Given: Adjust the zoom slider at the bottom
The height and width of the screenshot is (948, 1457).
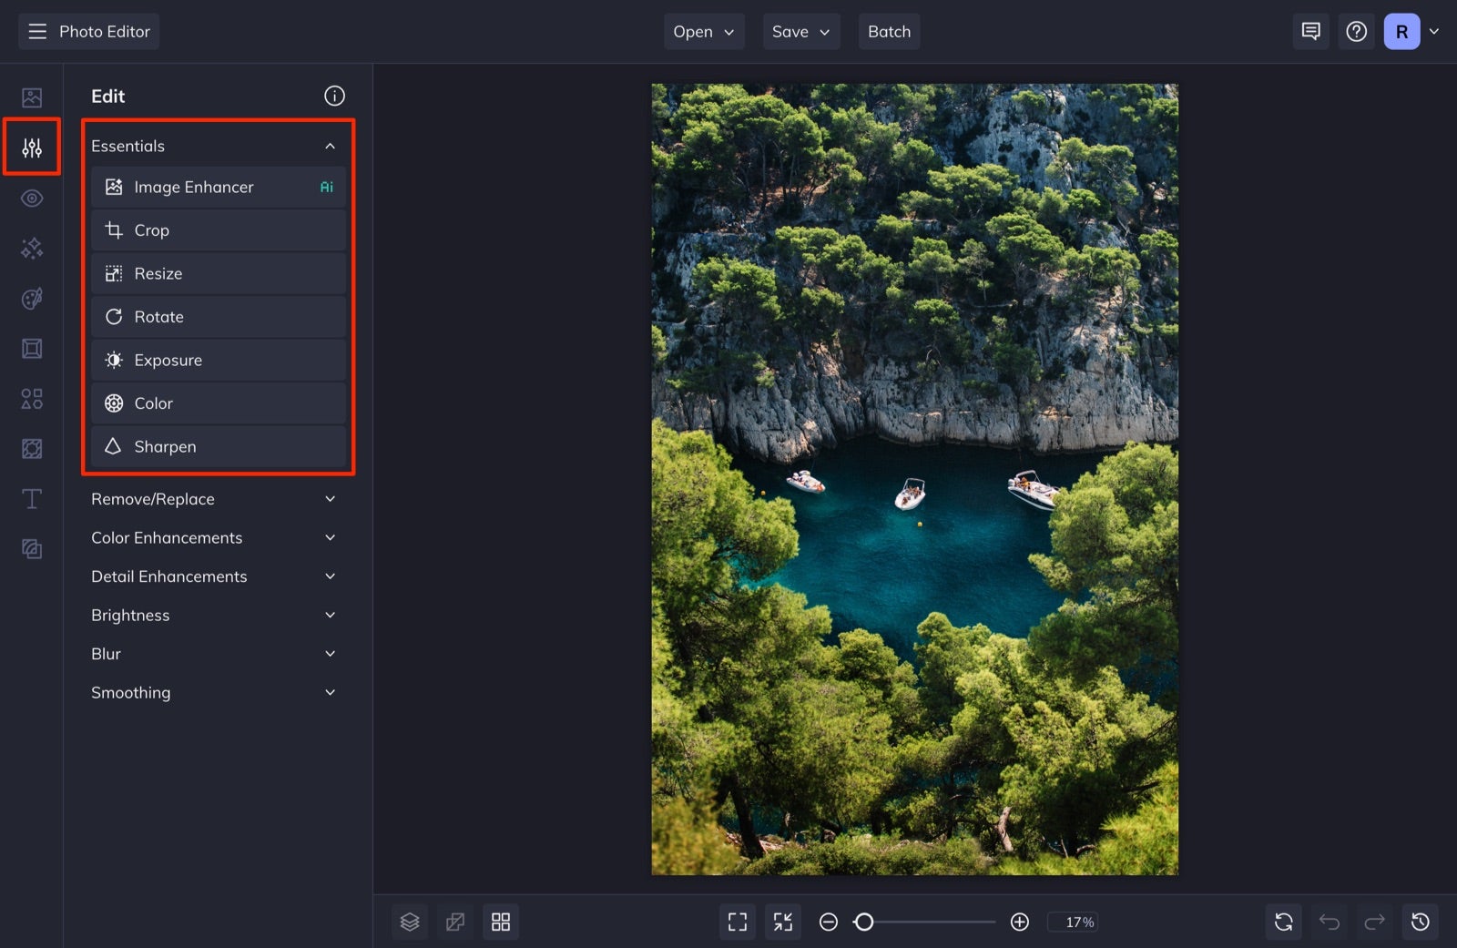Looking at the screenshot, I should click(x=865, y=922).
